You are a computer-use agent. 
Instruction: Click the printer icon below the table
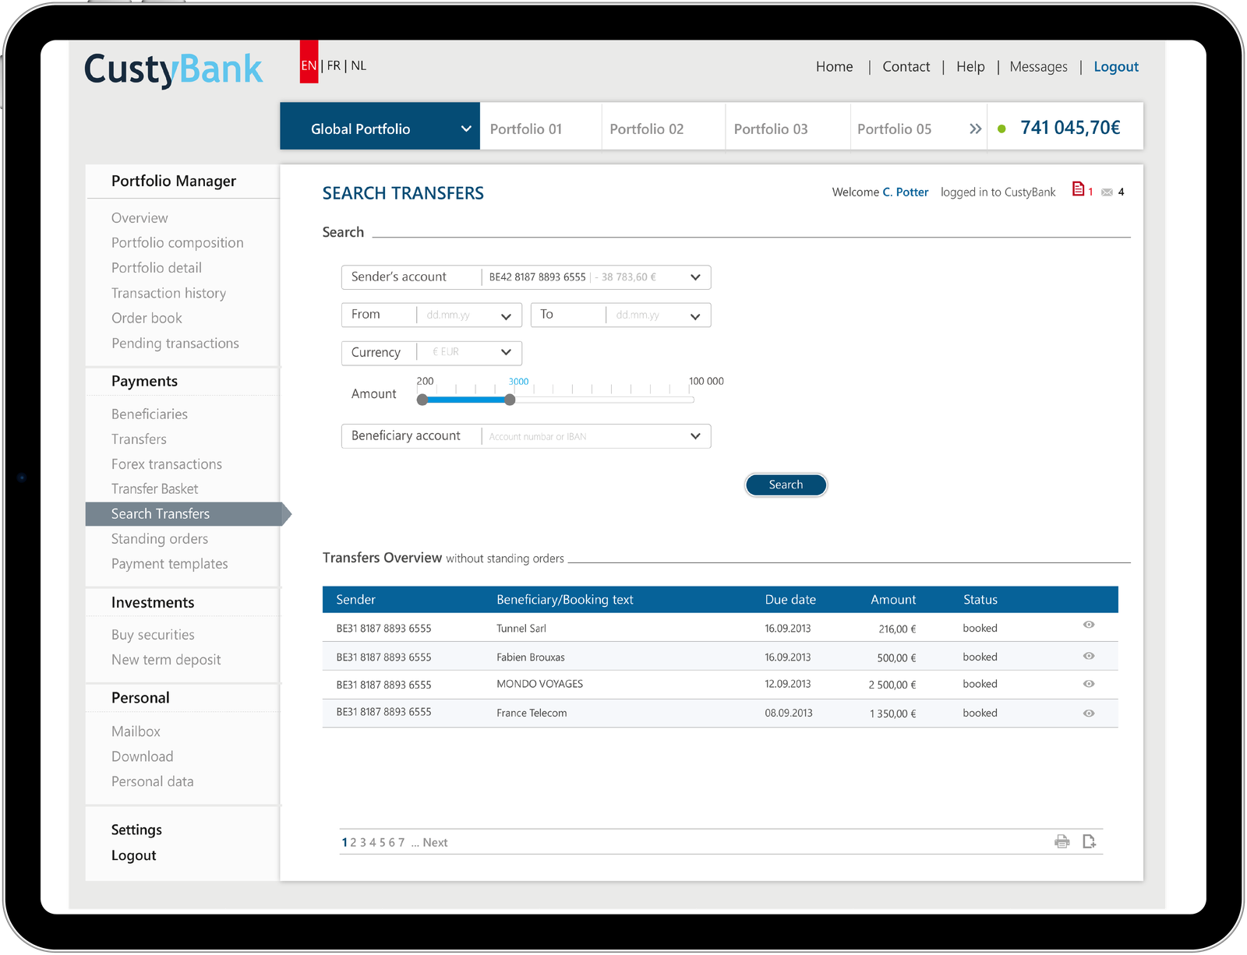pos(1062,841)
